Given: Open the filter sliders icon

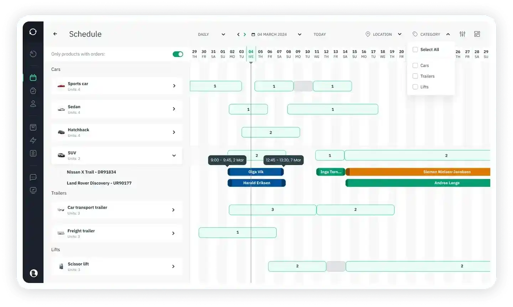Looking at the screenshot, I should tap(462, 34).
